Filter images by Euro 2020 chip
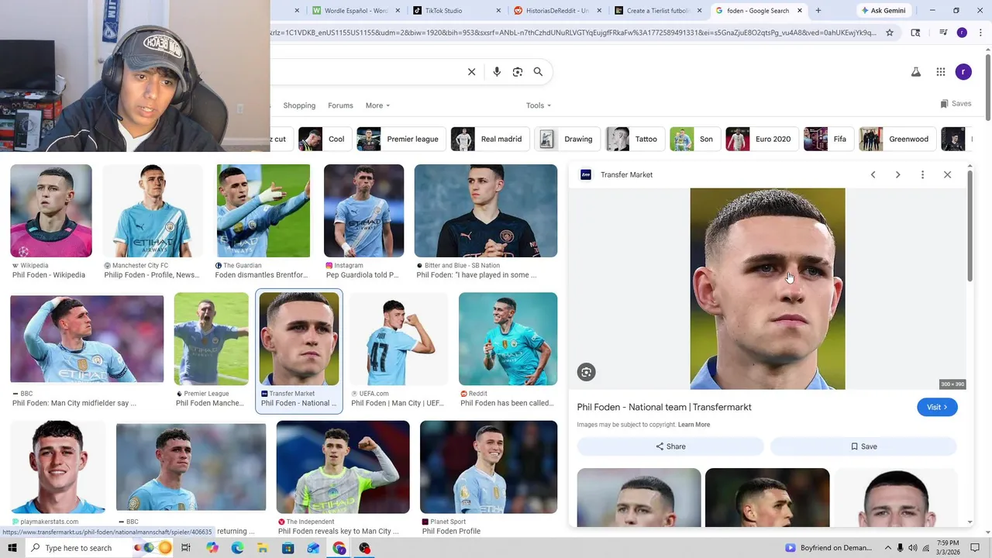992x558 pixels. pyautogui.click(x=762, y=139)
